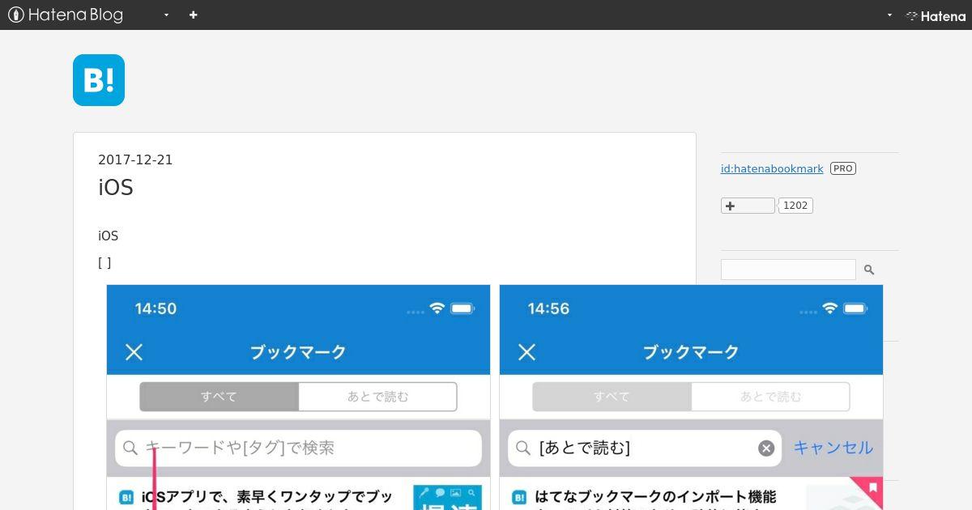This screenshot has height=510, width=972.
Task: Click the pink bookmark ribbon icon
Action: click(872, 488)
